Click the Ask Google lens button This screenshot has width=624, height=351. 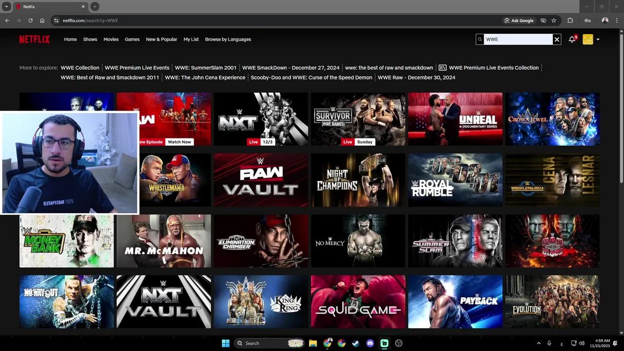[519, 20]
